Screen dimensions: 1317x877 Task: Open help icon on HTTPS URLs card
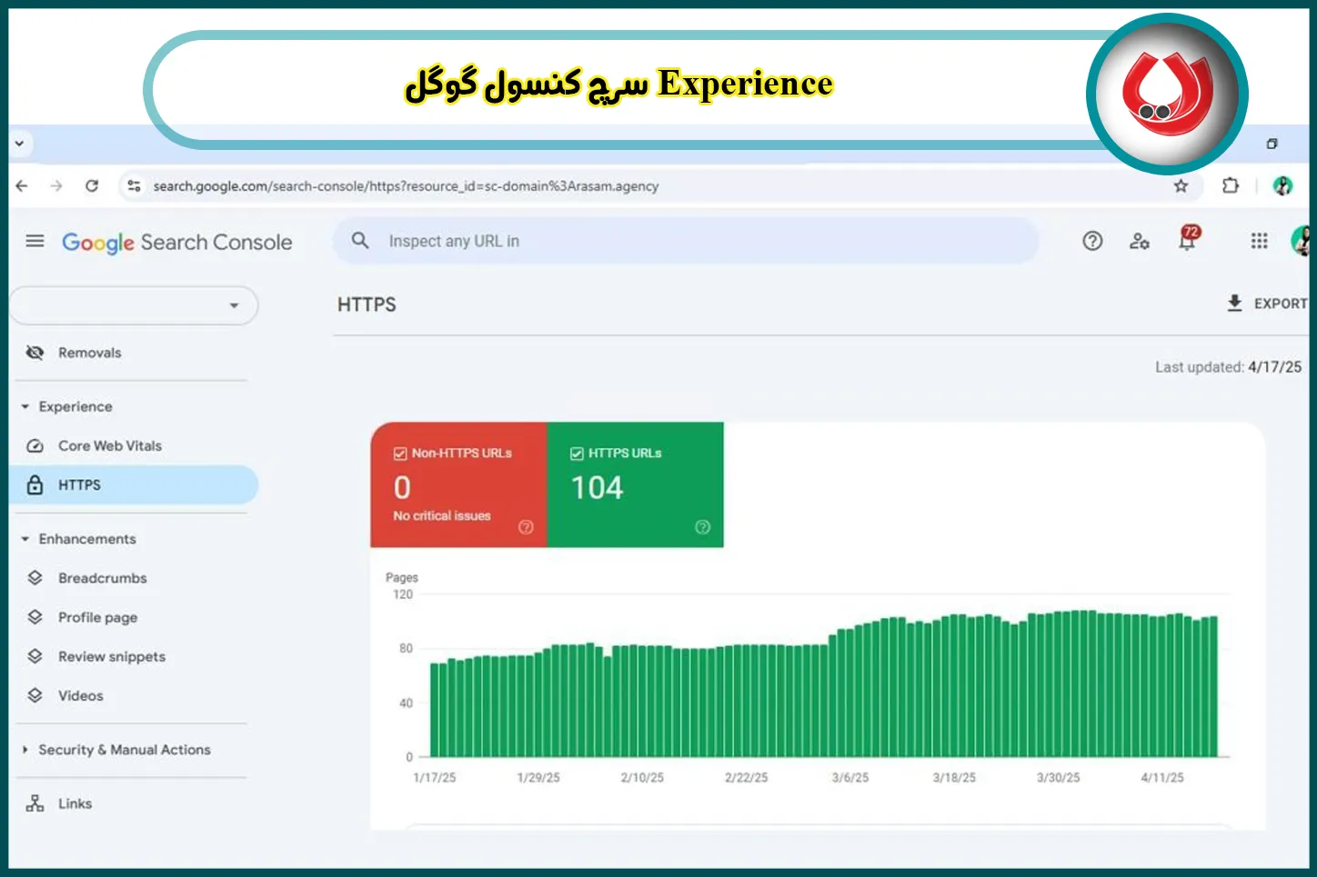pyautogui.click(x=702, y=527)
